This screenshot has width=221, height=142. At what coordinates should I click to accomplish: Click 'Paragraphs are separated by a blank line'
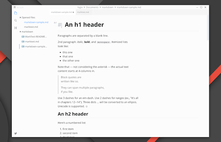pyautogui.click(x=83, y=36)
